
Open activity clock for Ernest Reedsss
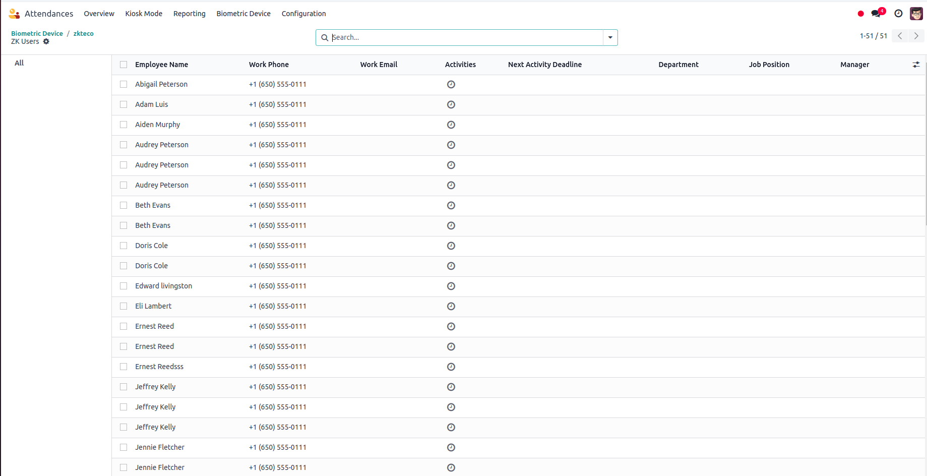pos(451,367)
